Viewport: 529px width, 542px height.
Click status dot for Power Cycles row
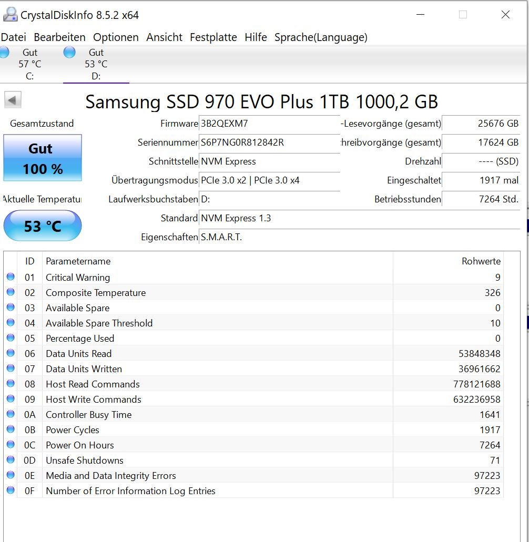click(x=11, y=429)
